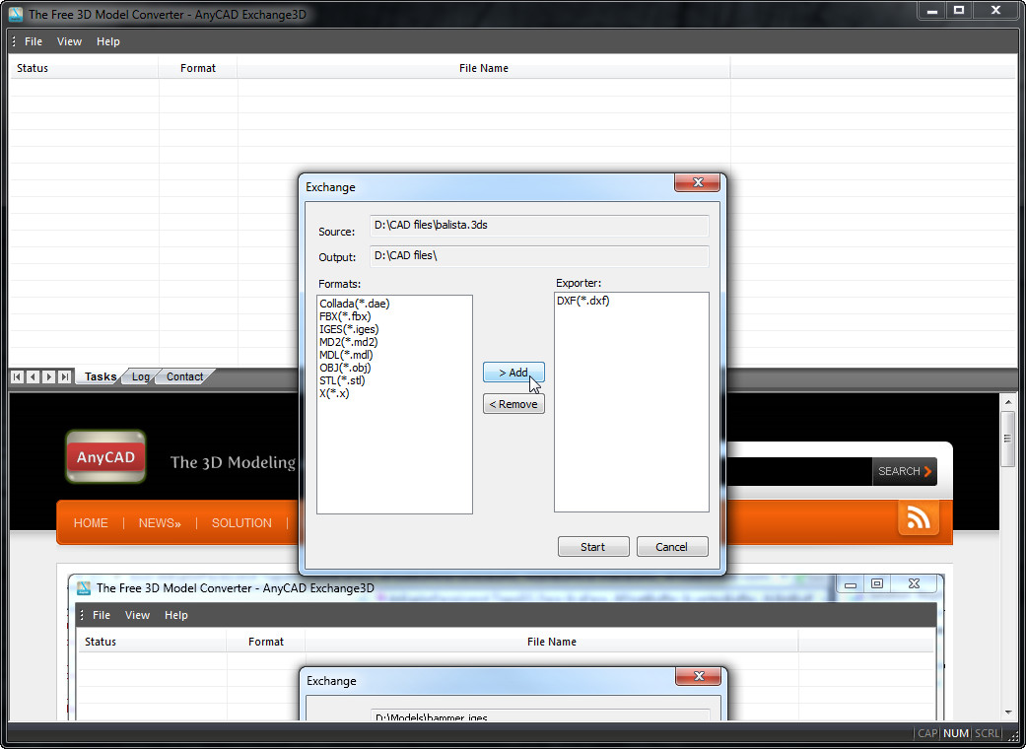Click the previous tab navigation arrow

coord(34,376)
